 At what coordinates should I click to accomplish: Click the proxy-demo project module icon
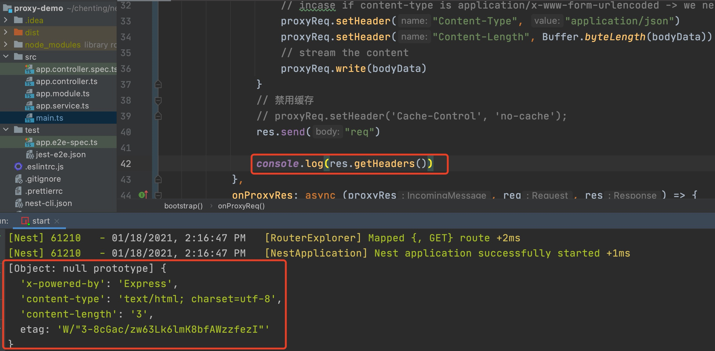[7, 8]
